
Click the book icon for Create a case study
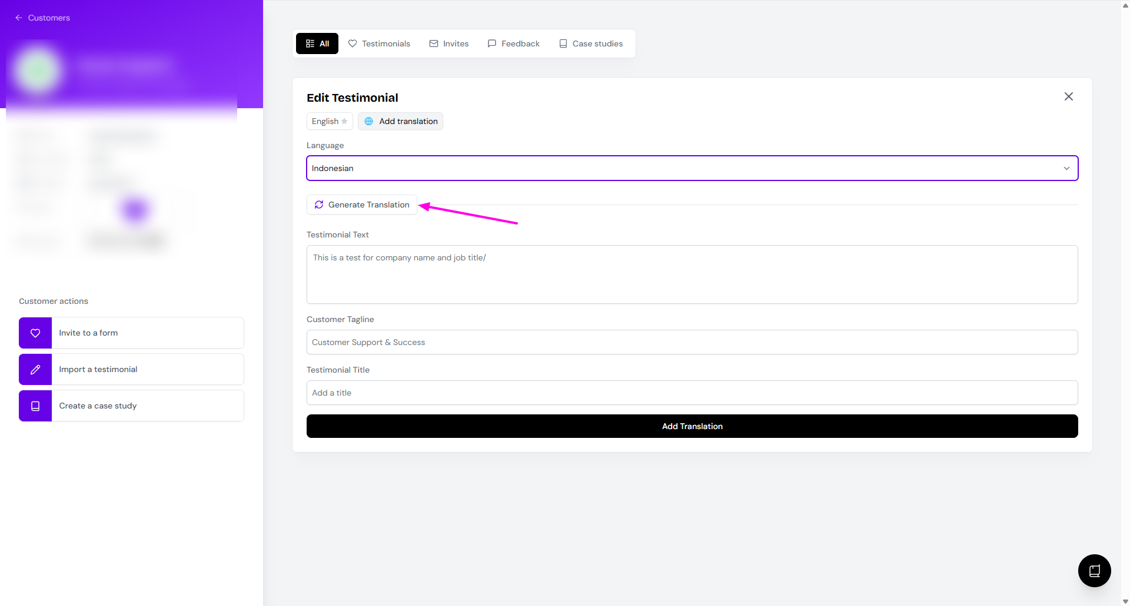click(x=35, y=406)
